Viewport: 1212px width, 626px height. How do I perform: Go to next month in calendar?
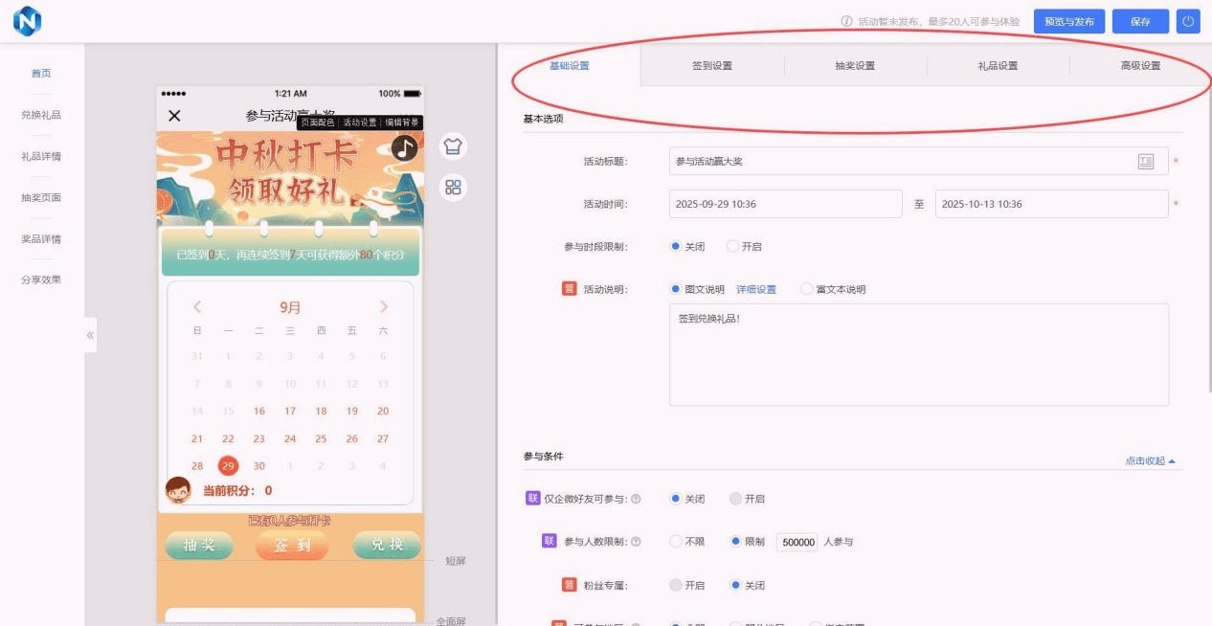[x=384, y=307]
